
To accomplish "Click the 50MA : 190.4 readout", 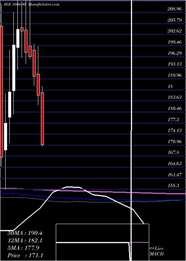I will [25, 233].
